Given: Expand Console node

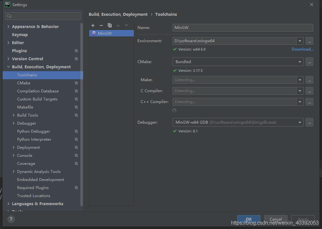Looking at the screenshot, I should [14, 155].
